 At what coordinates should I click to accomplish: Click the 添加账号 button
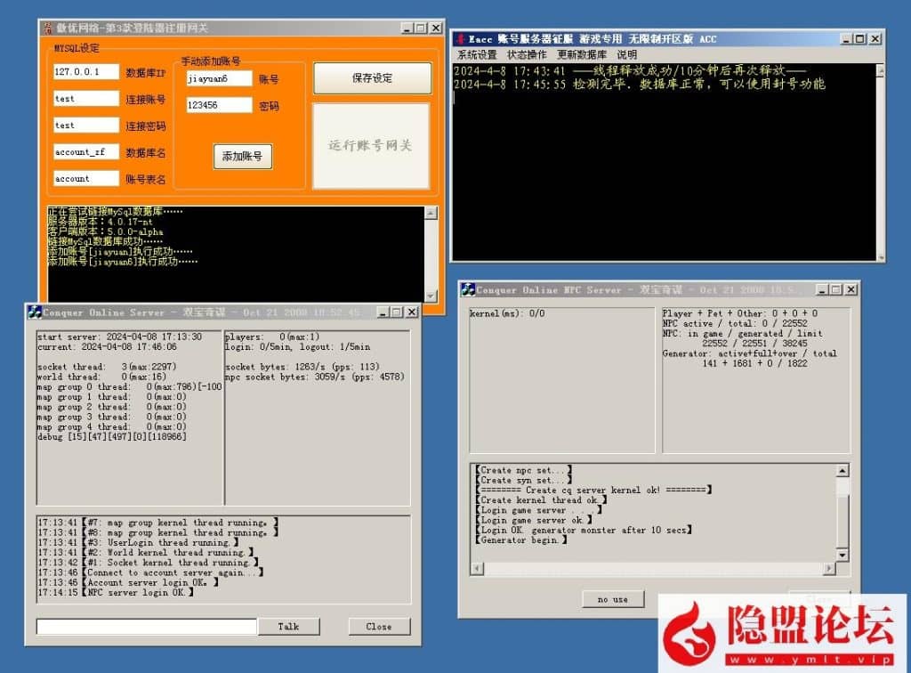242,157
